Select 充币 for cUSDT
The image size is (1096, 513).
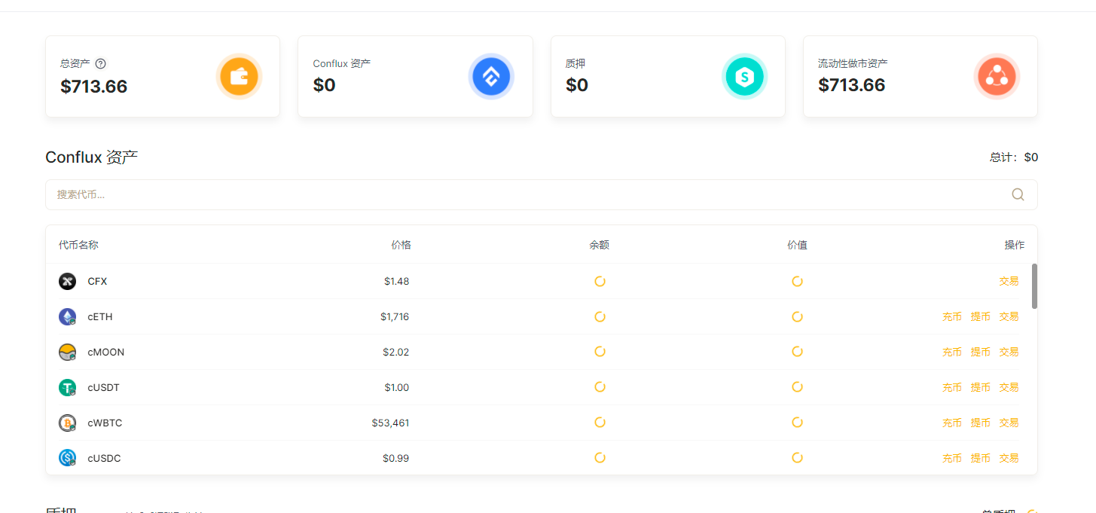tap(952, 388)
